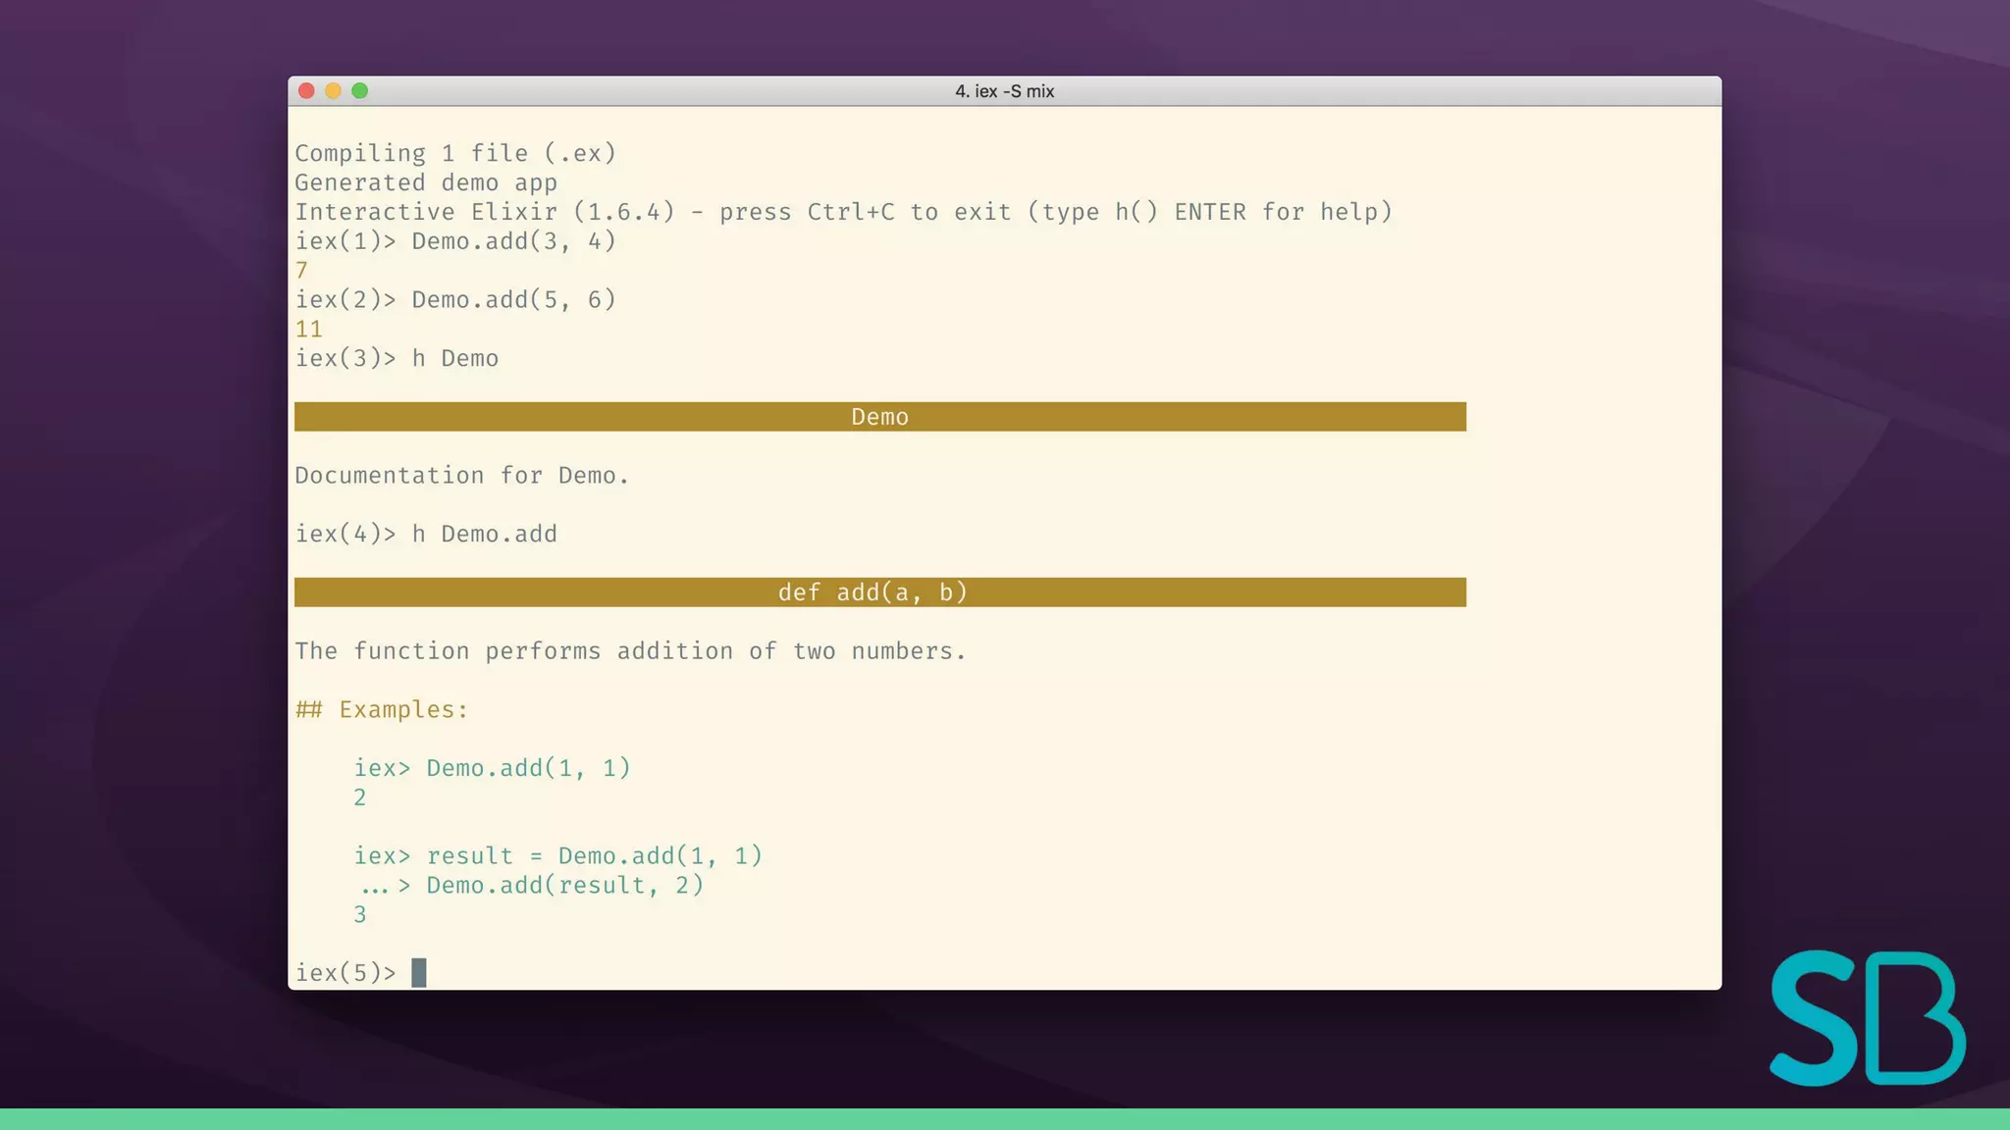Click the 'h Demo.add' command text
Viewport: 2010px width, 1130px height.
coord(484,535)
